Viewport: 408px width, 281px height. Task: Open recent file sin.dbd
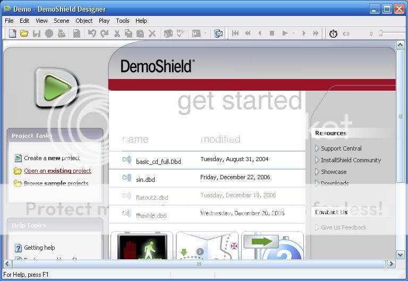coord(146,180)
